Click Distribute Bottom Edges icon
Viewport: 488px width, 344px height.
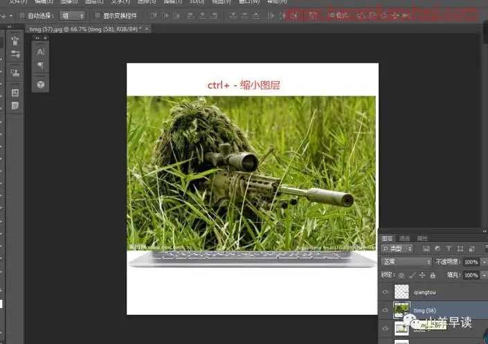pos(256,15)
